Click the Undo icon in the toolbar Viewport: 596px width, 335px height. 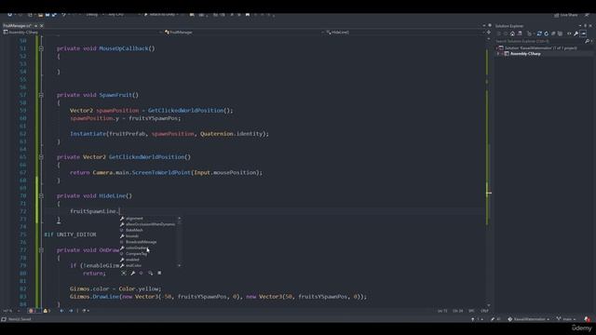[x=63, y=15]
